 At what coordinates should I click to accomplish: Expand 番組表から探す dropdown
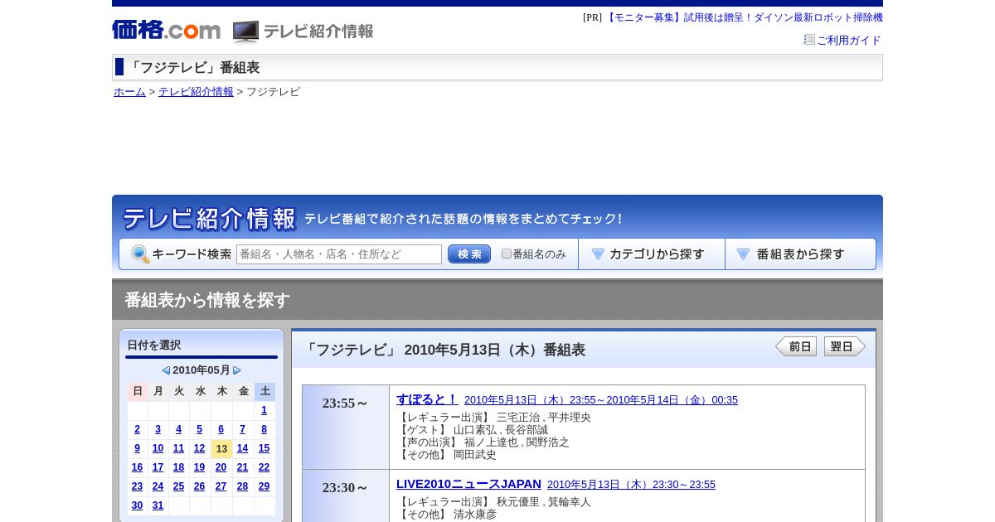[800, 254]
